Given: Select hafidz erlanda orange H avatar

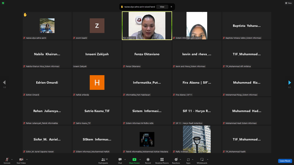Looking at the screenshot, I should coord(97,82).
